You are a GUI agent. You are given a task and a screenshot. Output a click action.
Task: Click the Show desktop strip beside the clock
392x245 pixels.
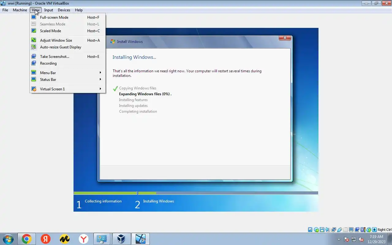pyautogui.click(x=390, y=239)
